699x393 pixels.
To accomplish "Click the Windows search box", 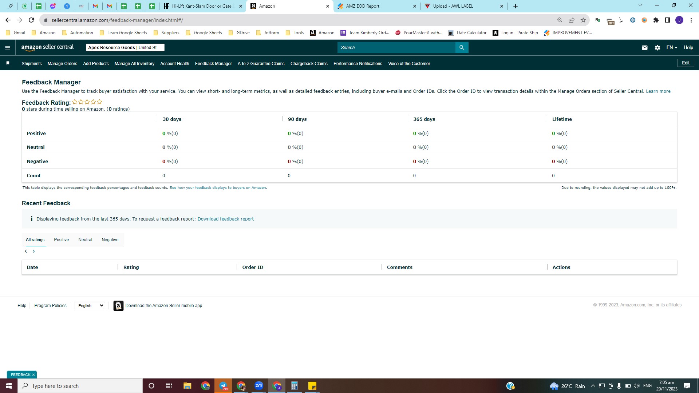I will 80,386.
